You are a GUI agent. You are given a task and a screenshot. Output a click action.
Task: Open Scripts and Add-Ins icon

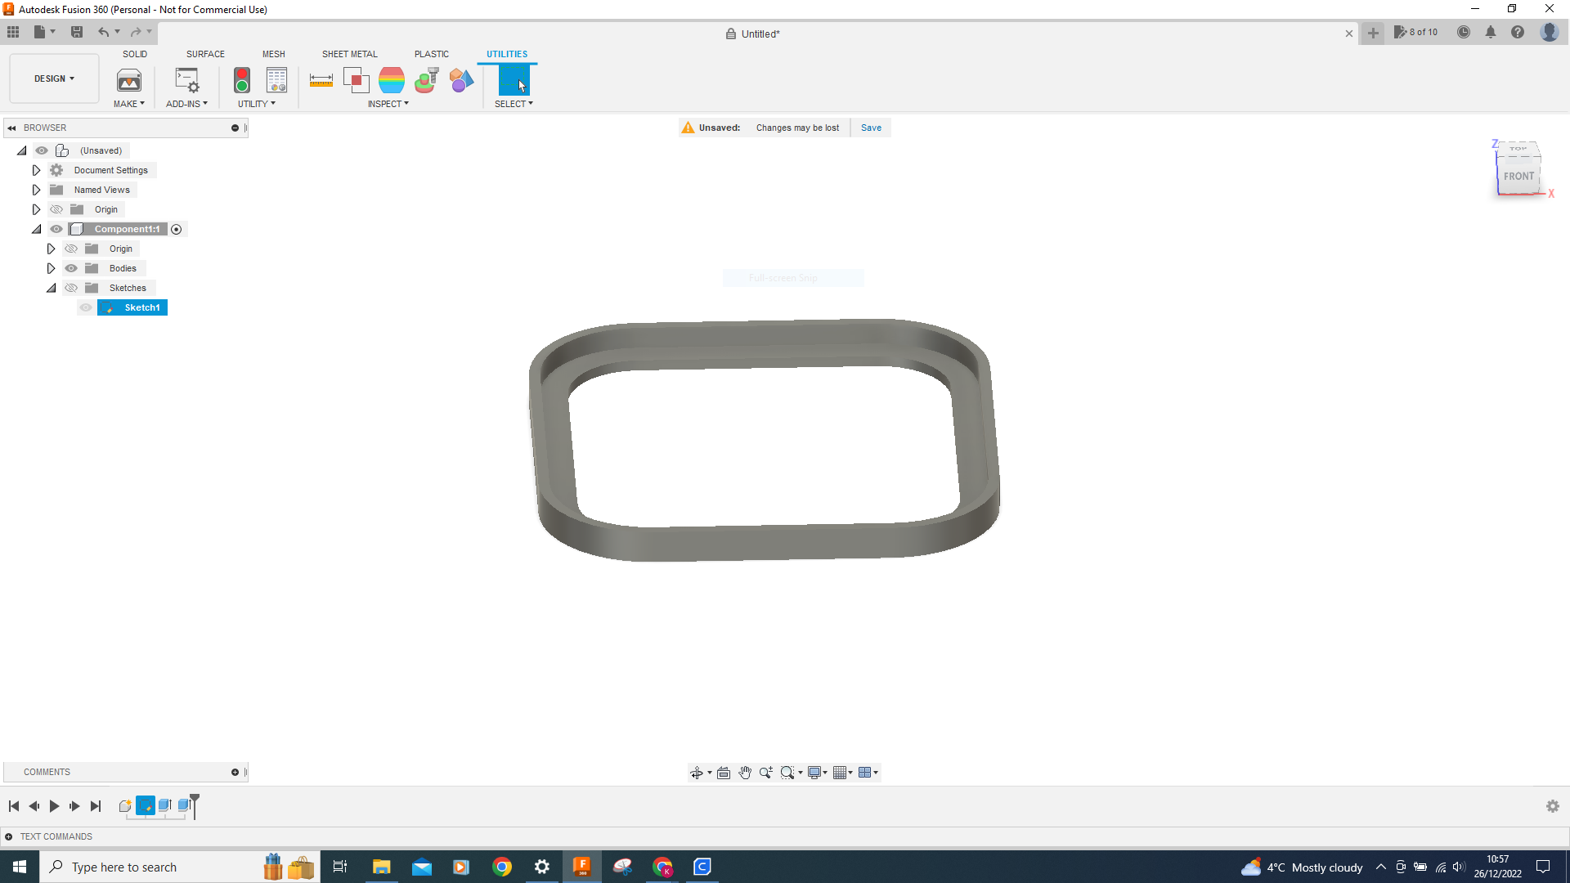pyautogui.click(x=187, y=80)
